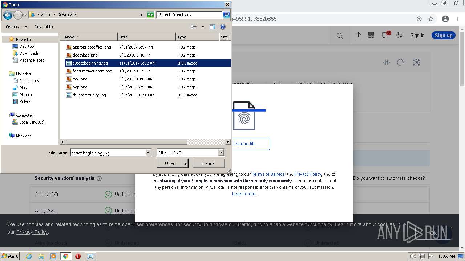This screenshot has height=261, width=465.
Task: Open the dialog Help question-mark icon
Action: pyautogui.click(x=223, y=27)
